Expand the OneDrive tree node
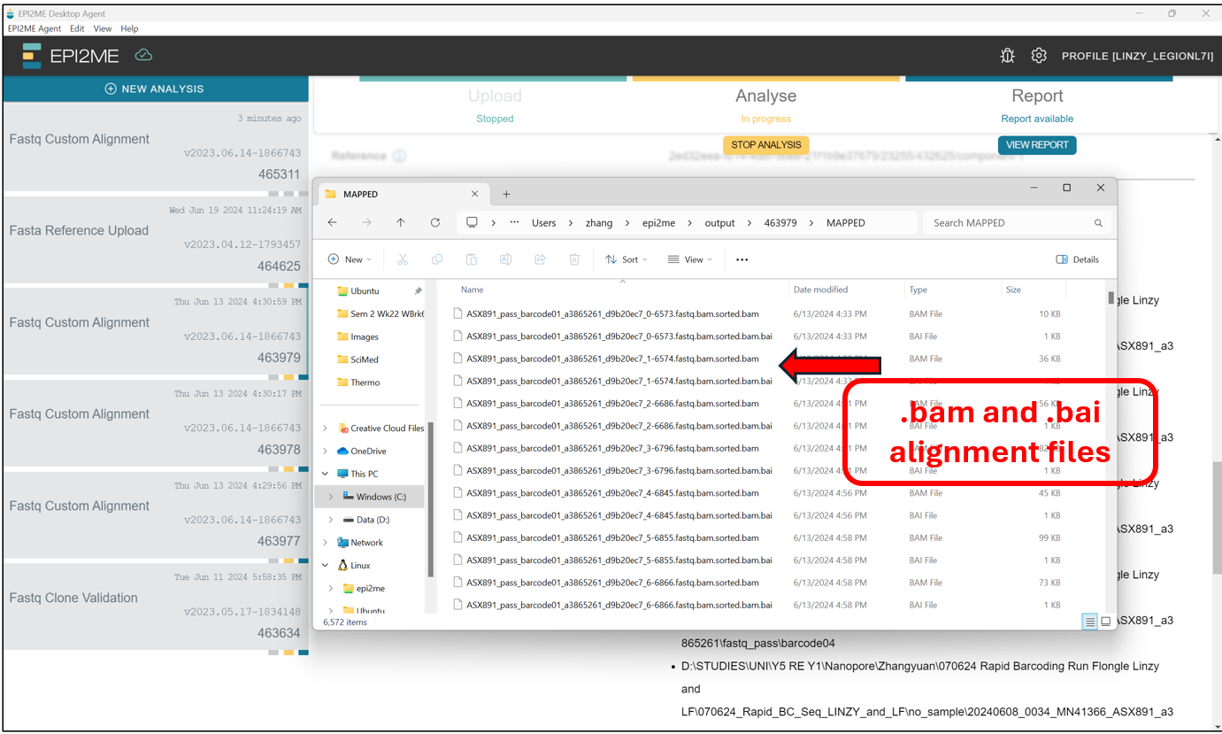1222x734 pixels. point(325,452)
